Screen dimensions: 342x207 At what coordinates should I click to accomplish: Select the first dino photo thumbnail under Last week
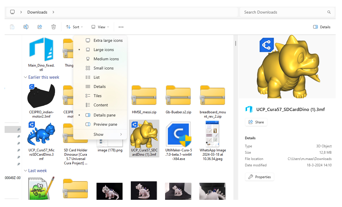coord(109,191)
